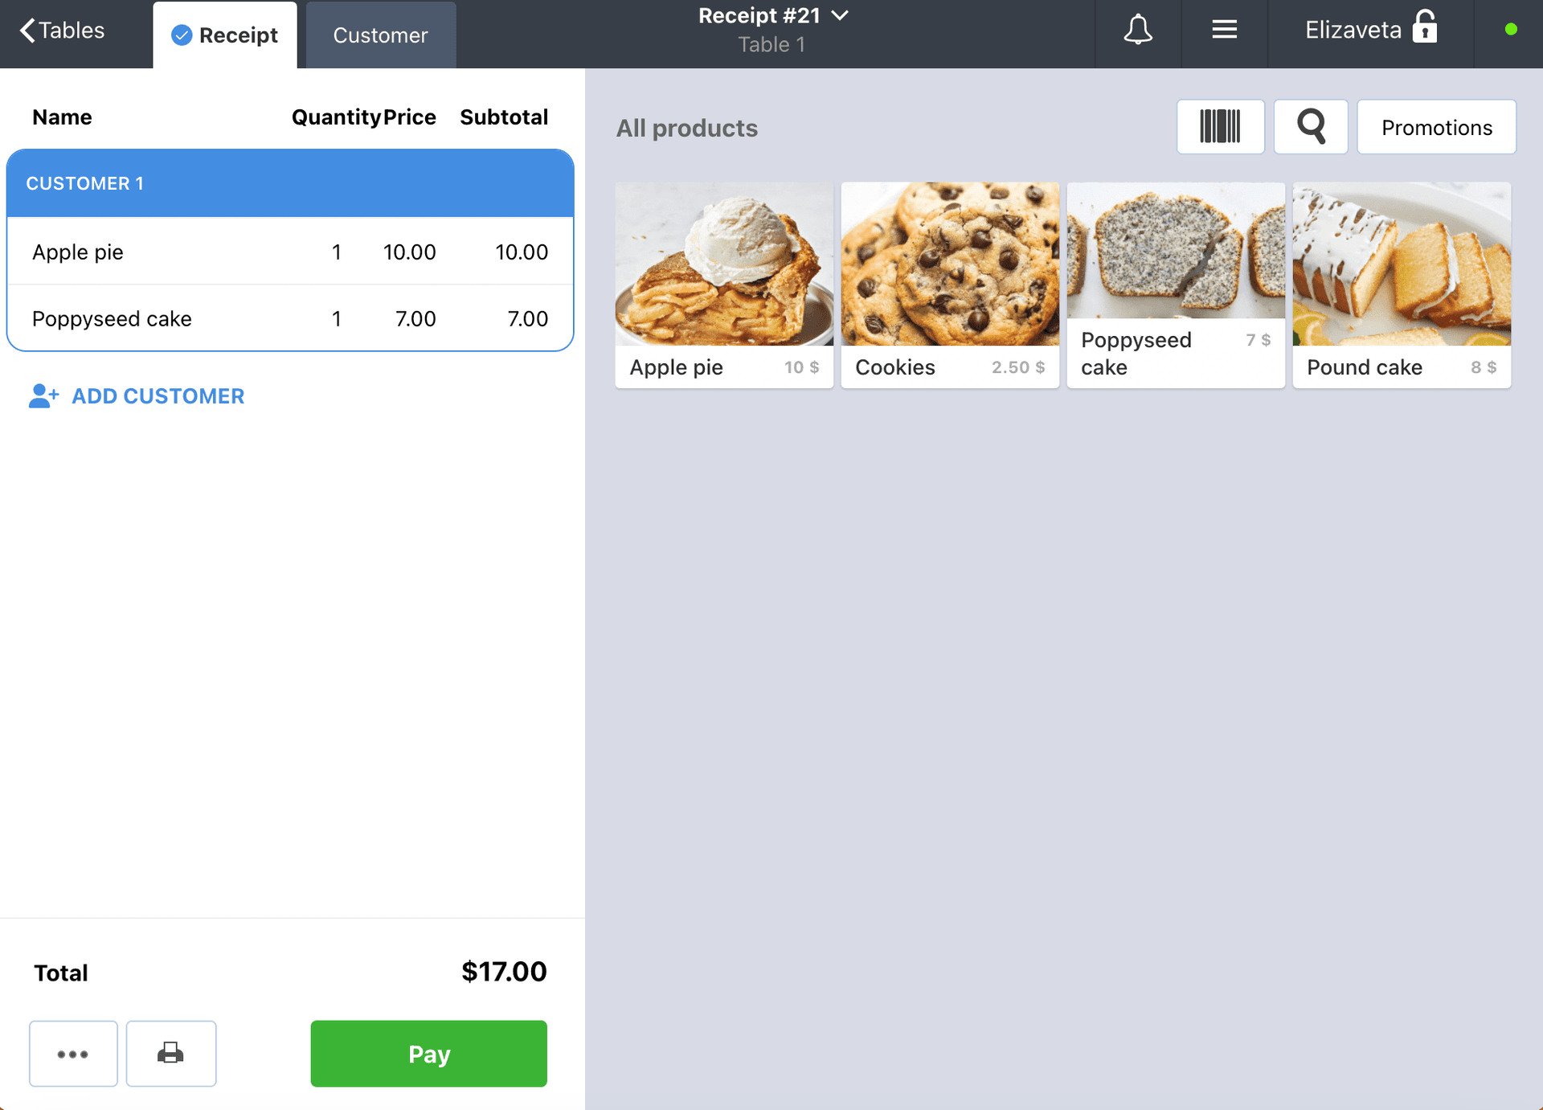Click the green online status indicator

(x=1511, y=29)
